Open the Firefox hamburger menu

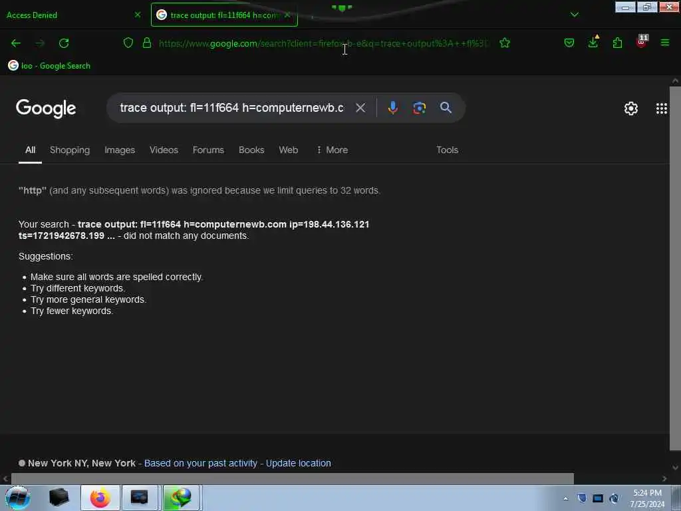tap(665, 43)
